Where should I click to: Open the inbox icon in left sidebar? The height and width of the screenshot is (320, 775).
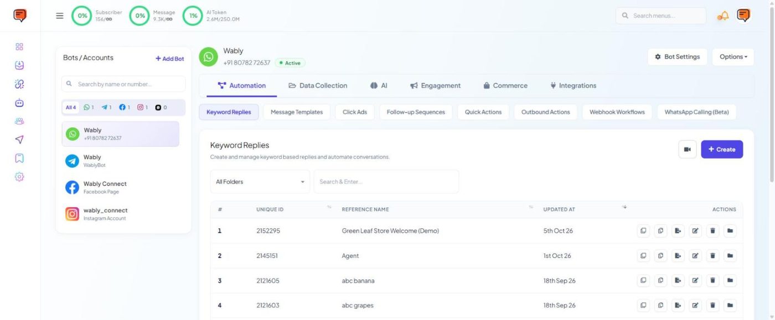pyautogui.click(x=19, y=65)
